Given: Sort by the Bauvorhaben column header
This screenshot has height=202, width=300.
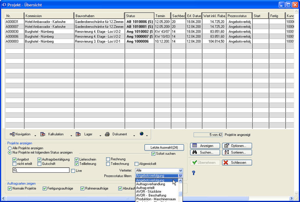Looking at the screenshot, I should [99, 16].
